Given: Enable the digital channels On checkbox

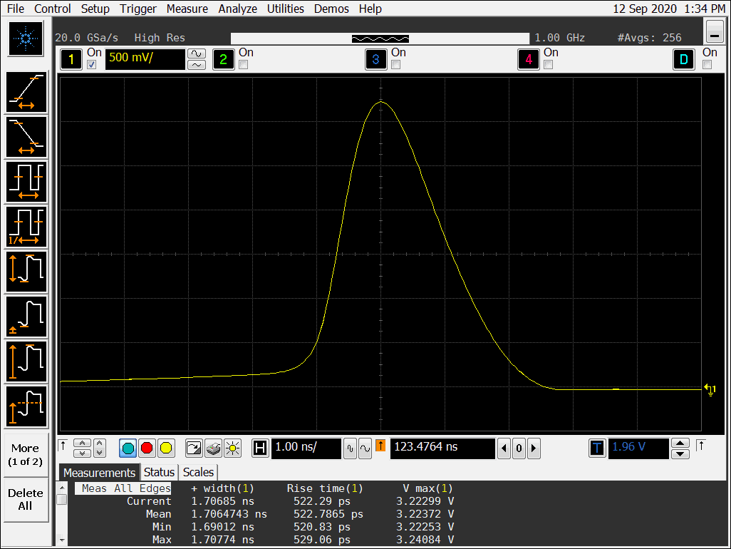Looking at the screenshot, I should point(707,65).
